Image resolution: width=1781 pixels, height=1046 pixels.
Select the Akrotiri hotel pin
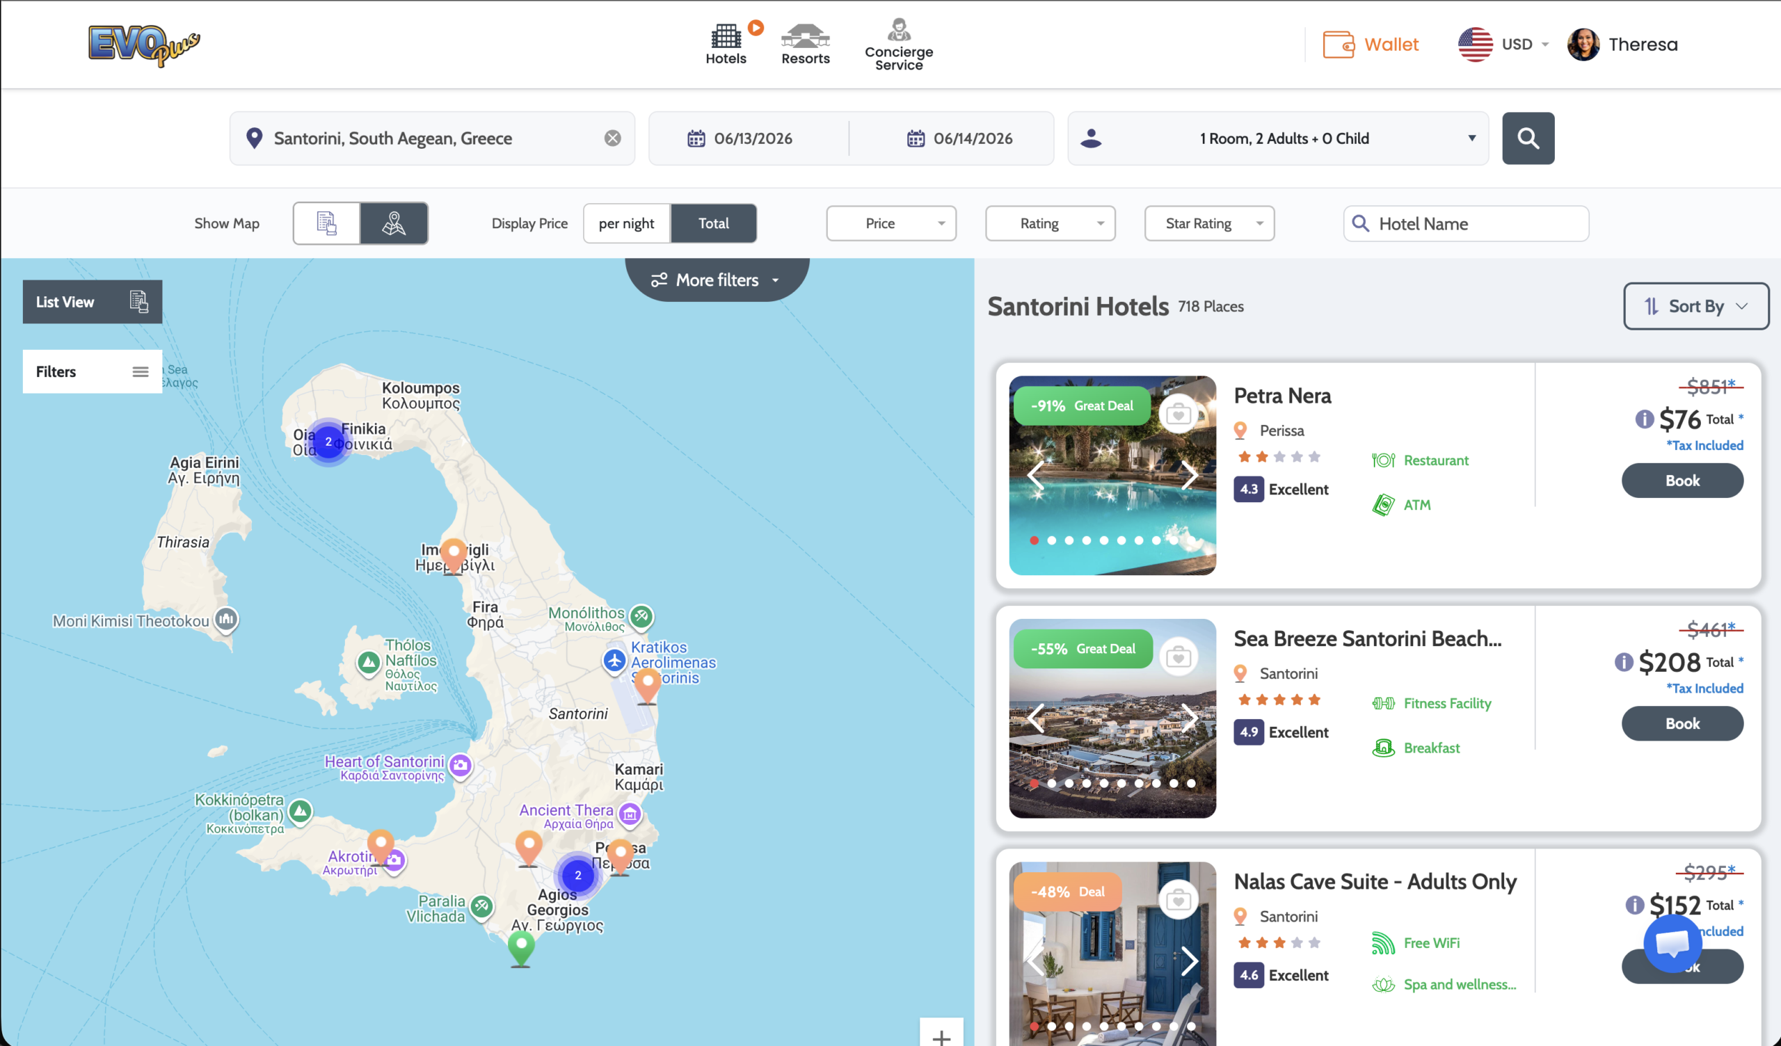click(381, 846)
